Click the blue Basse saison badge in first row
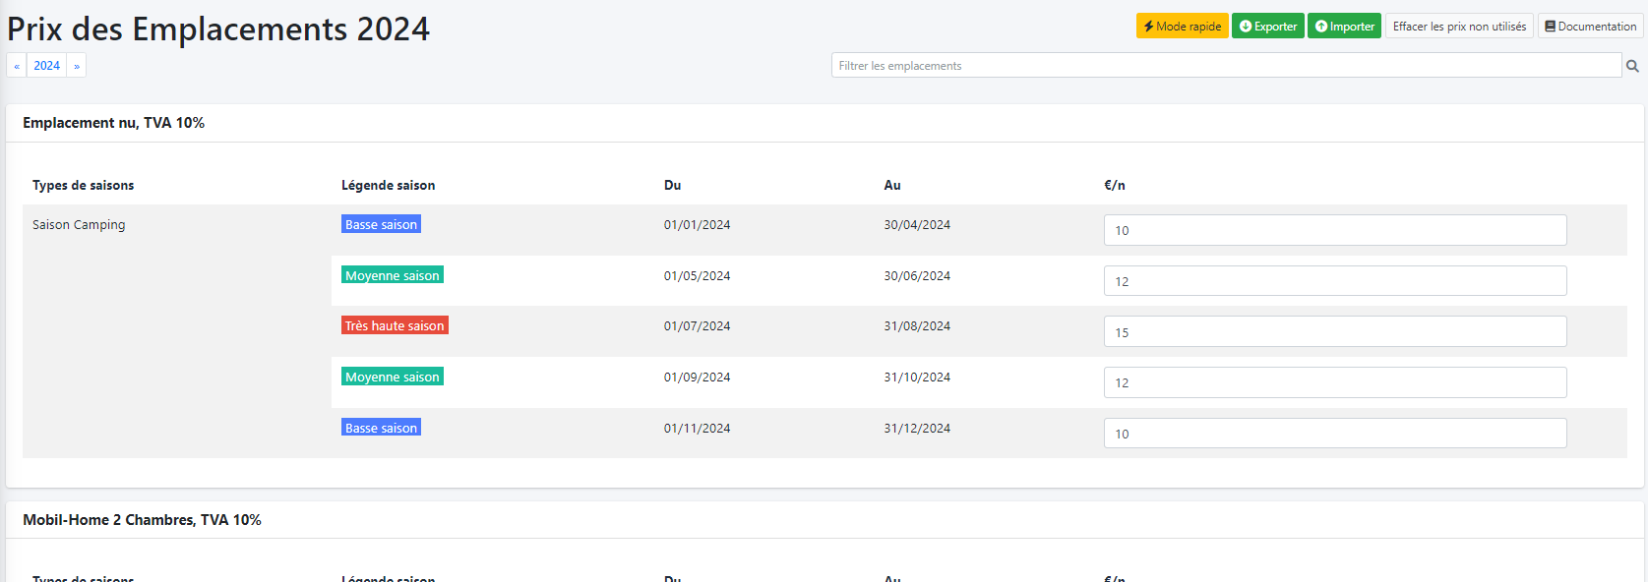The width and height of the screenshot is (1648, 582). coord(381,224)
